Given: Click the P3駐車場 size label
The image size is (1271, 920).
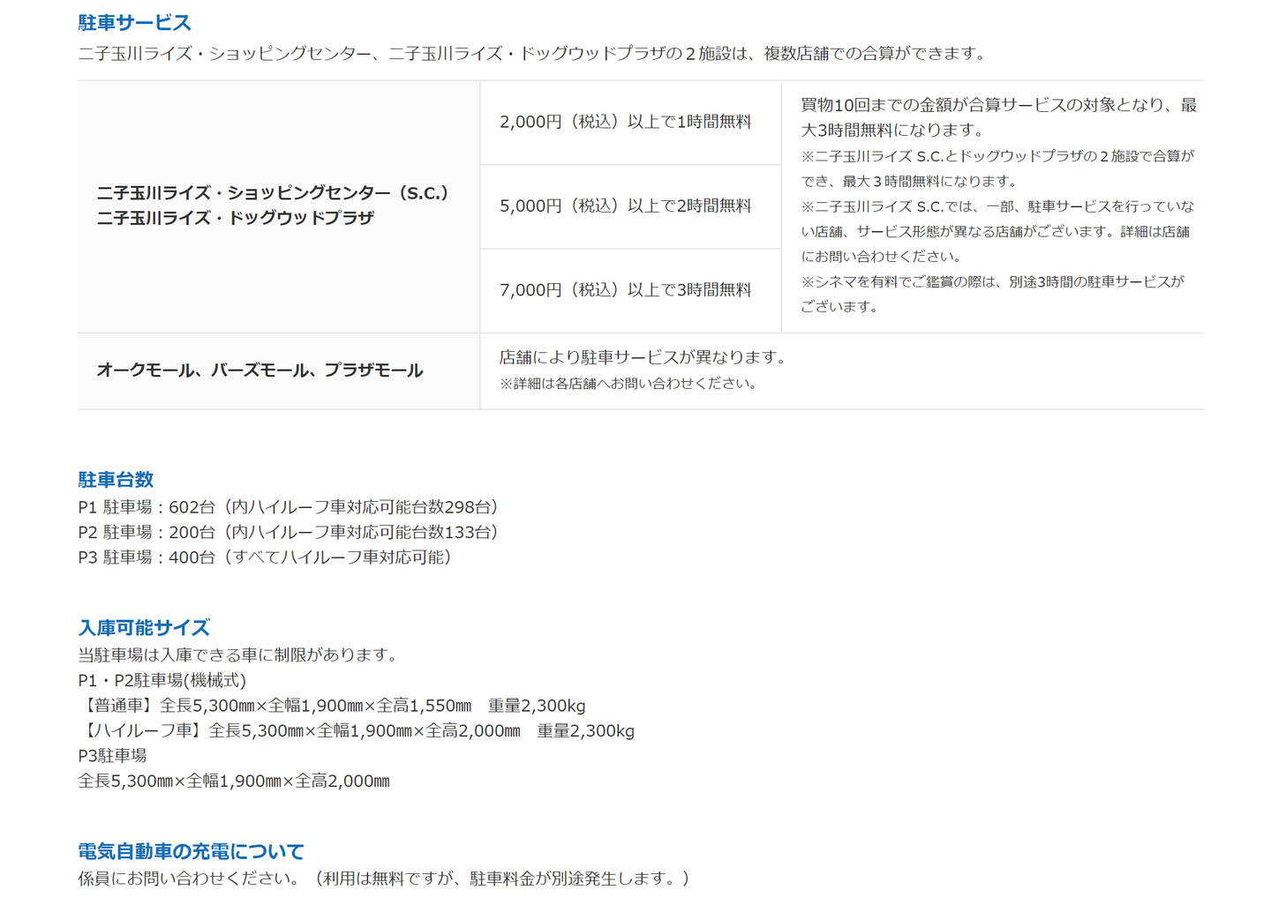Looking at the screenshot, I should click(112, 756).
